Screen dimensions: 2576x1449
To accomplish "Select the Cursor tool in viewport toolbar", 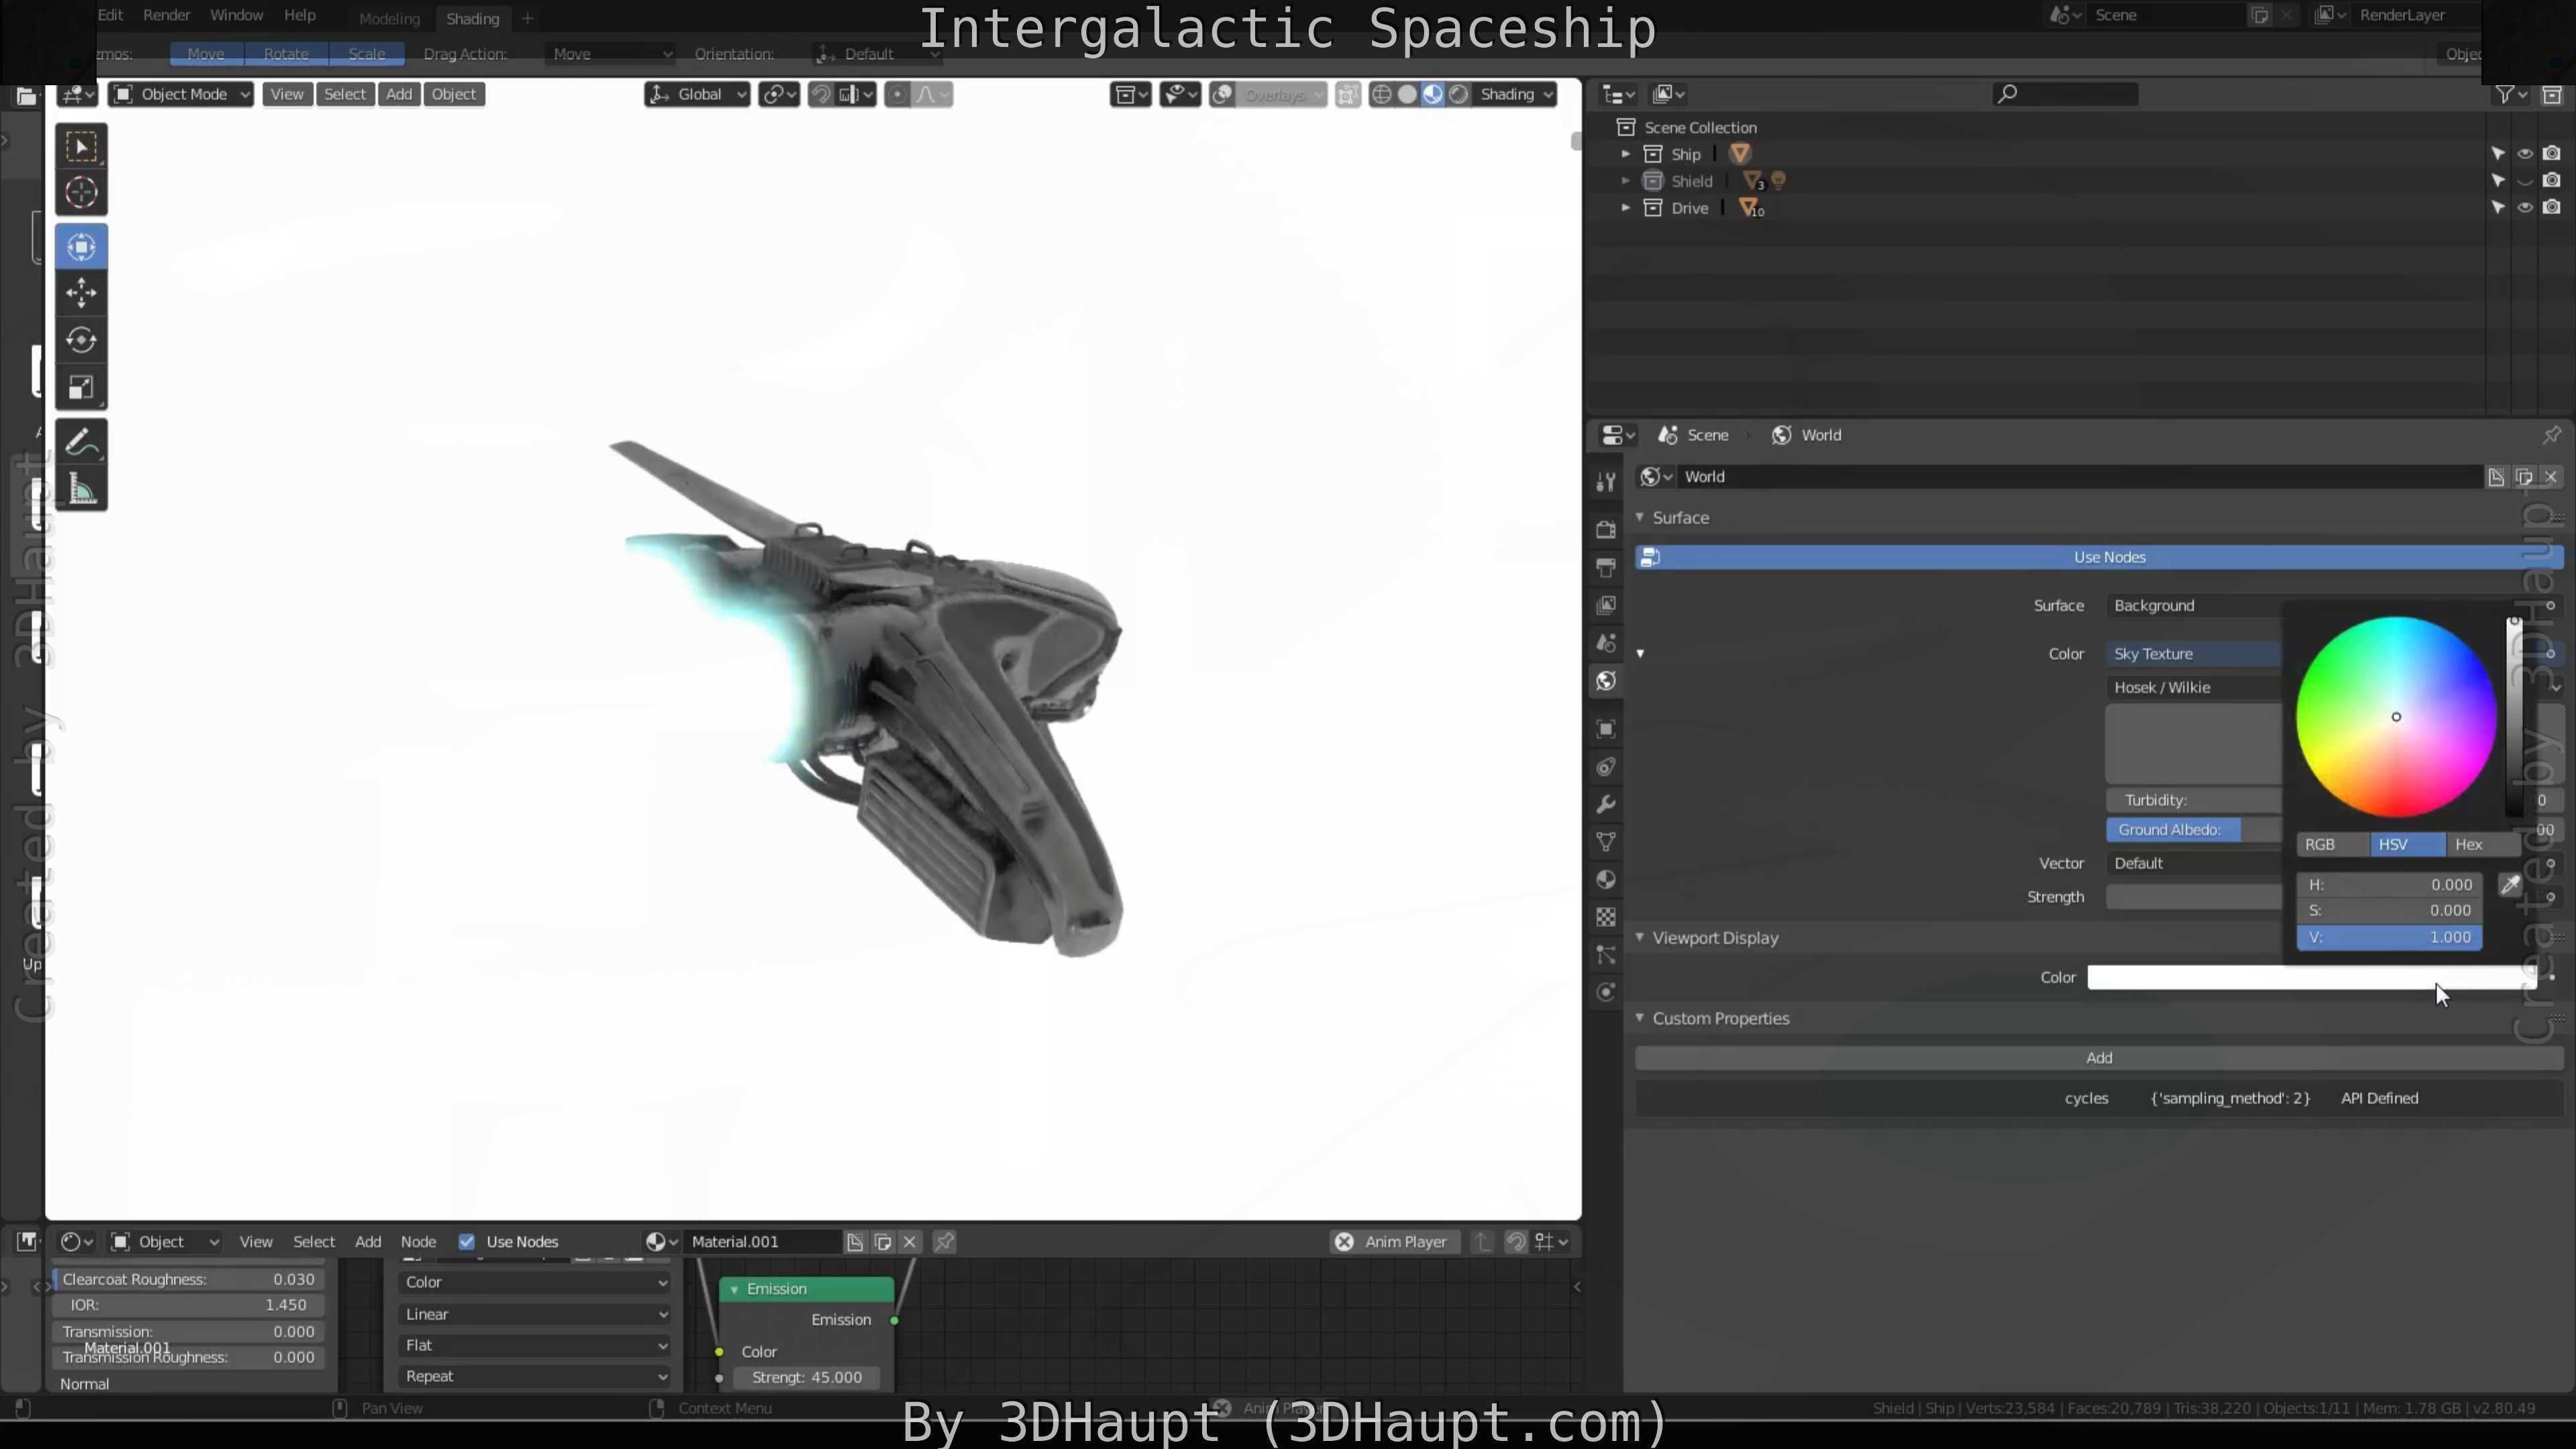I will (x=81, y=192).
